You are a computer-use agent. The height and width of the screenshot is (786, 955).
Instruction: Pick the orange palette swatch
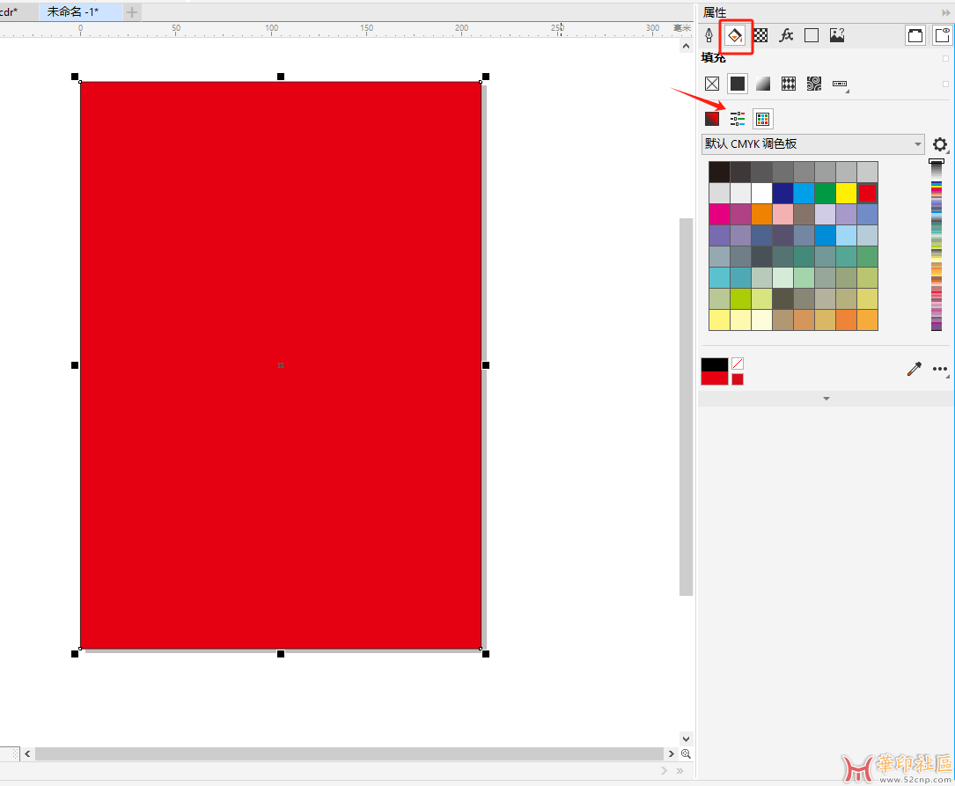[761, 214]
